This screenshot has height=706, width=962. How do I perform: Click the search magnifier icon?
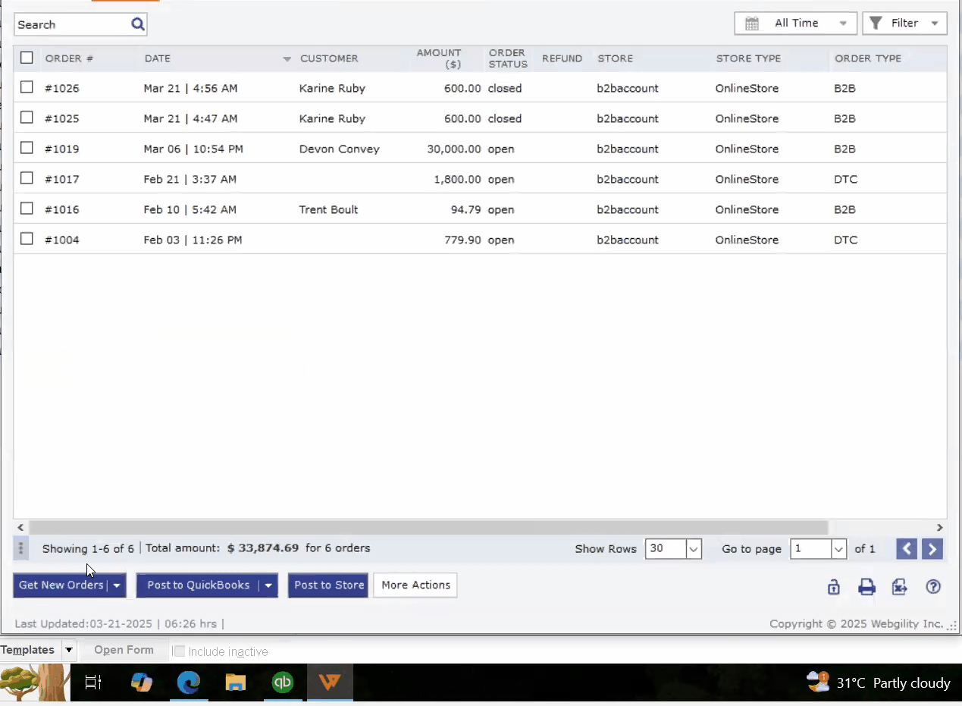(x=137, y=24)
